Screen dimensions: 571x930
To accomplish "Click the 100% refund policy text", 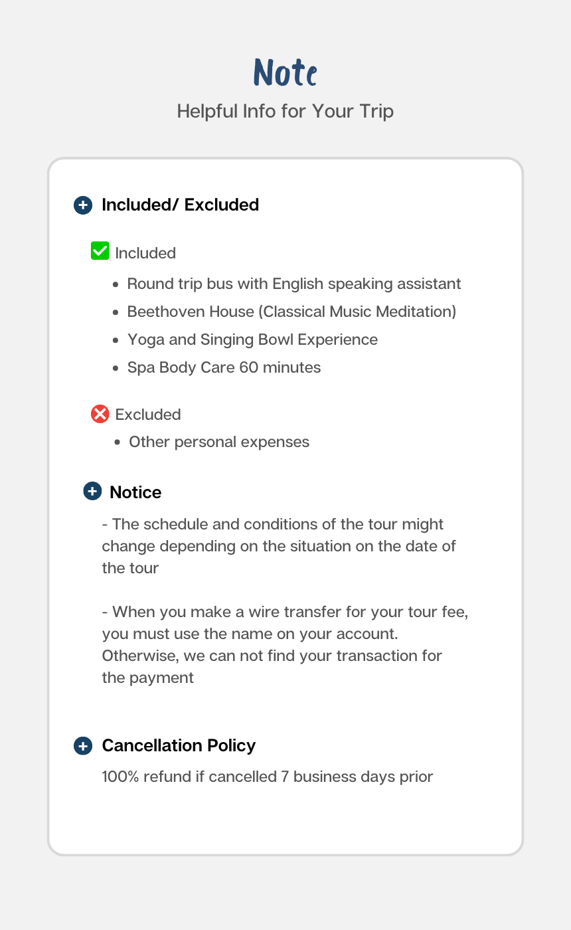I will click(x=268, y=777).
